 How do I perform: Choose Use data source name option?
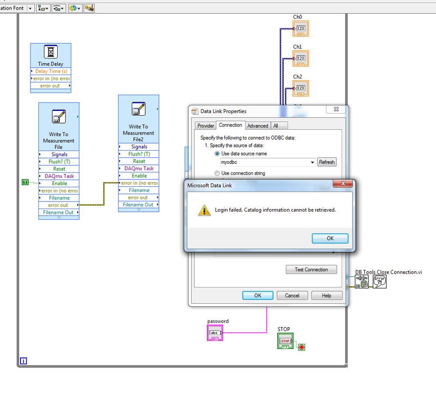click(217, 154)
